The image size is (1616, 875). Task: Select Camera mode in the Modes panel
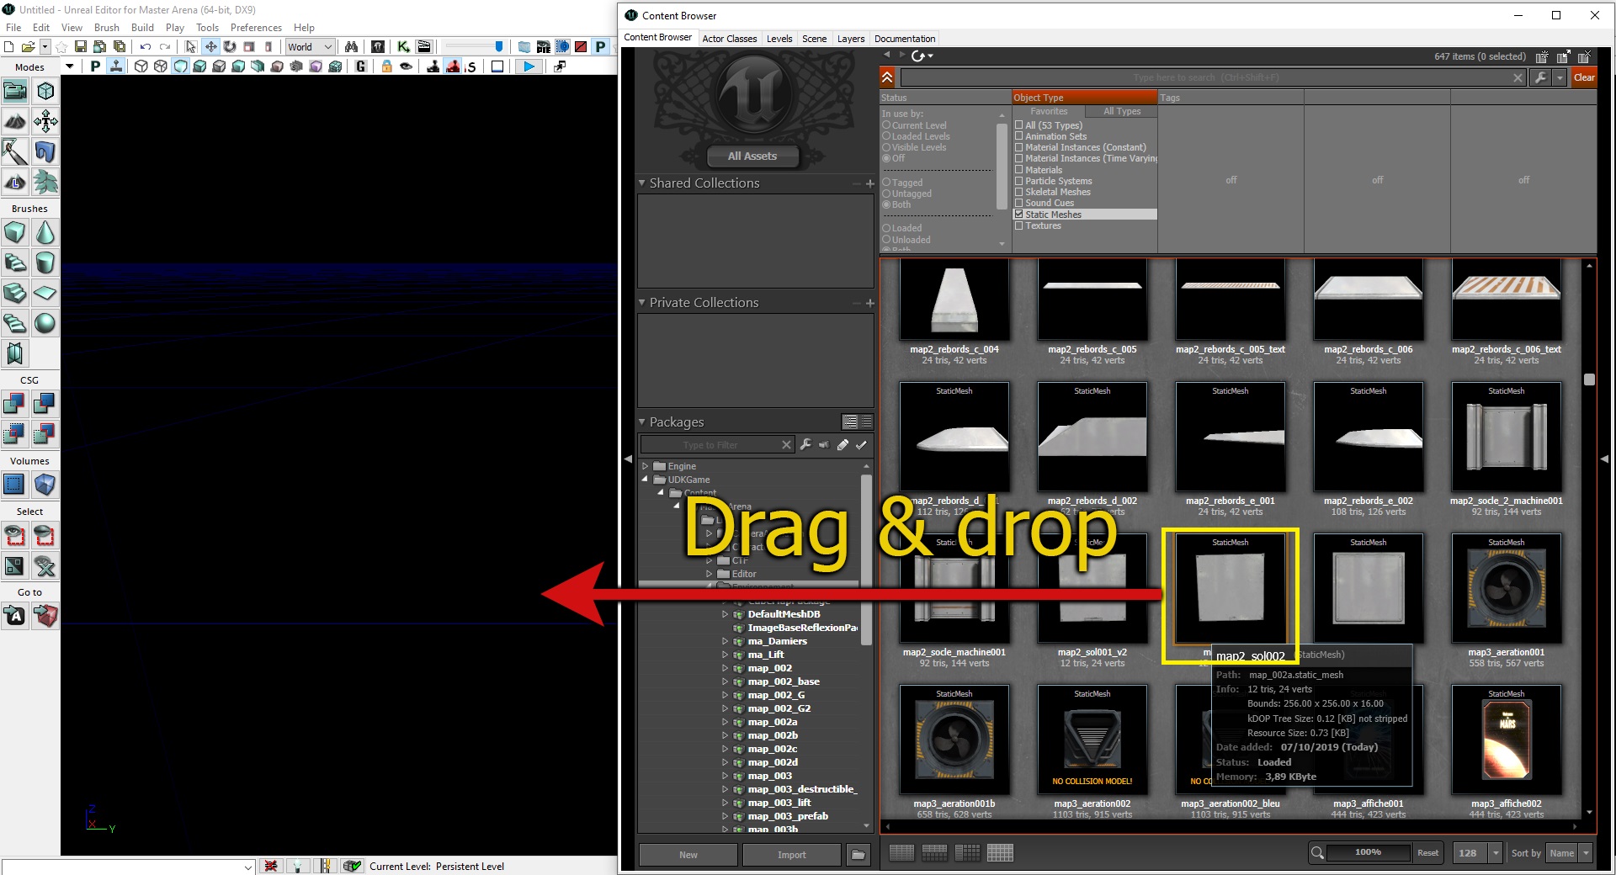pos(15,91)
